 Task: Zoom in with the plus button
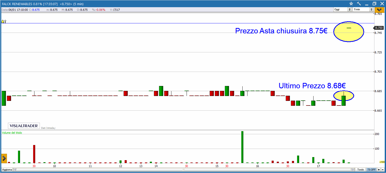click(379, 170)
